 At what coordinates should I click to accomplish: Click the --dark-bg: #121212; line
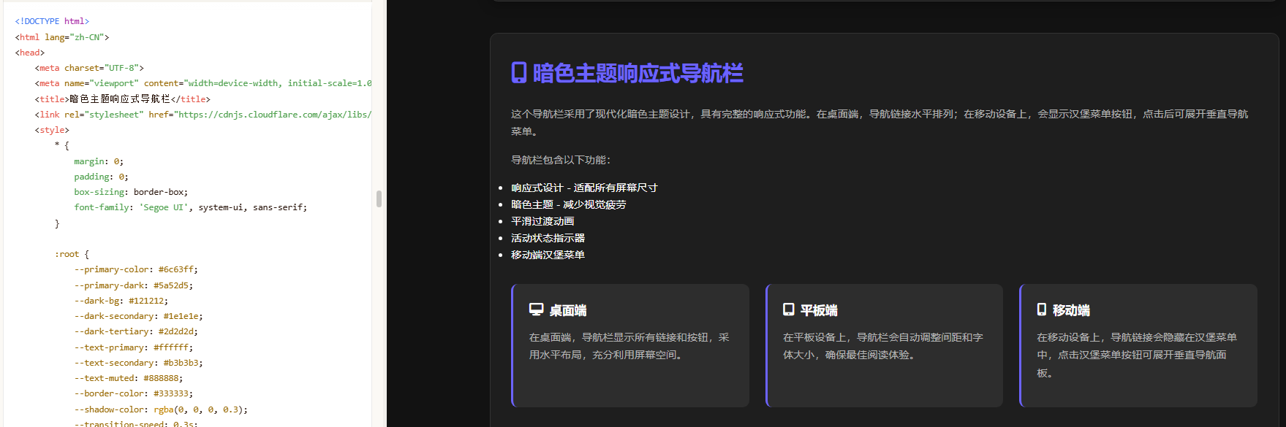tap(121, 301)
